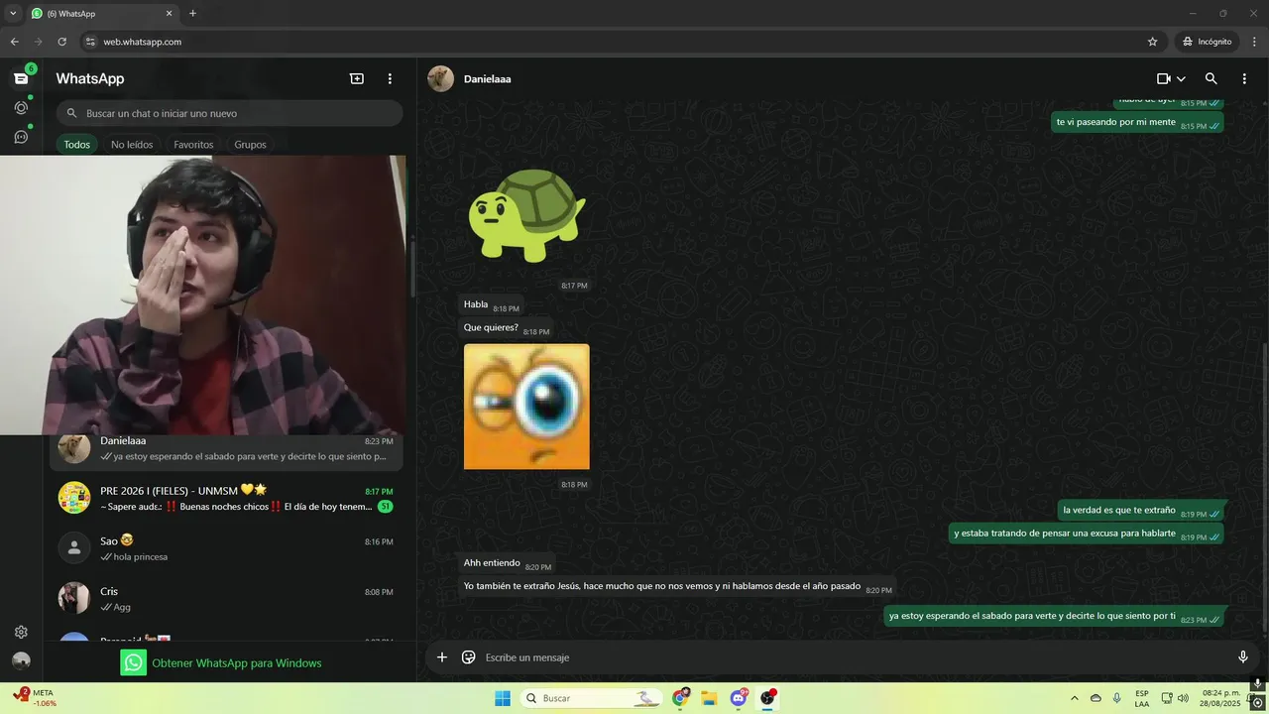Click message 'Yo también te extraño Jesús'

coord(677,586)
